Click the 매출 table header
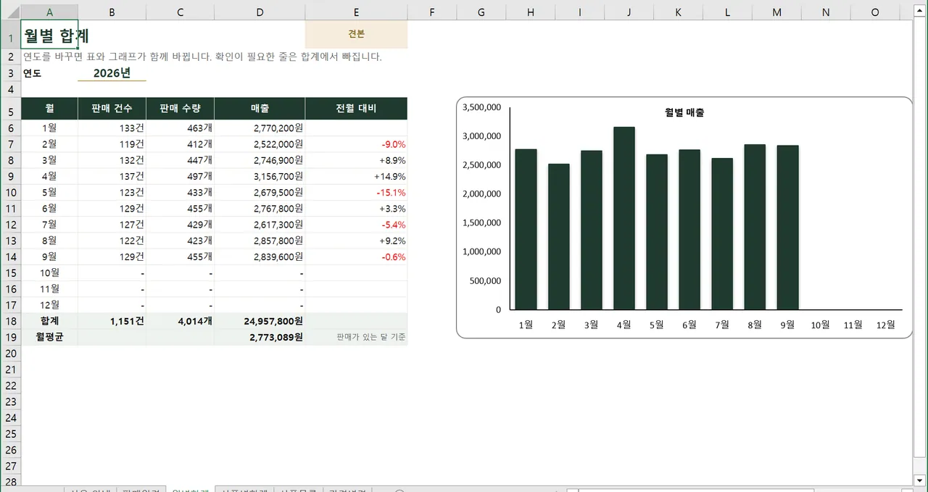 click(260, 109)
